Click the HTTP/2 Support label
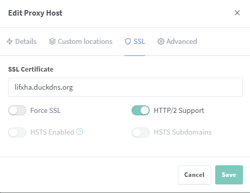The height and width of the screenshot is (193, 250). [x=179, y=110]
